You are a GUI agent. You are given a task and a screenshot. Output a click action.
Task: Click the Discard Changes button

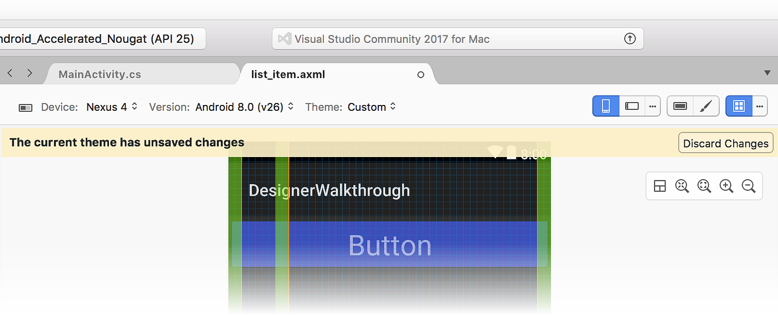pyautogui.click(x=725, y=143)
